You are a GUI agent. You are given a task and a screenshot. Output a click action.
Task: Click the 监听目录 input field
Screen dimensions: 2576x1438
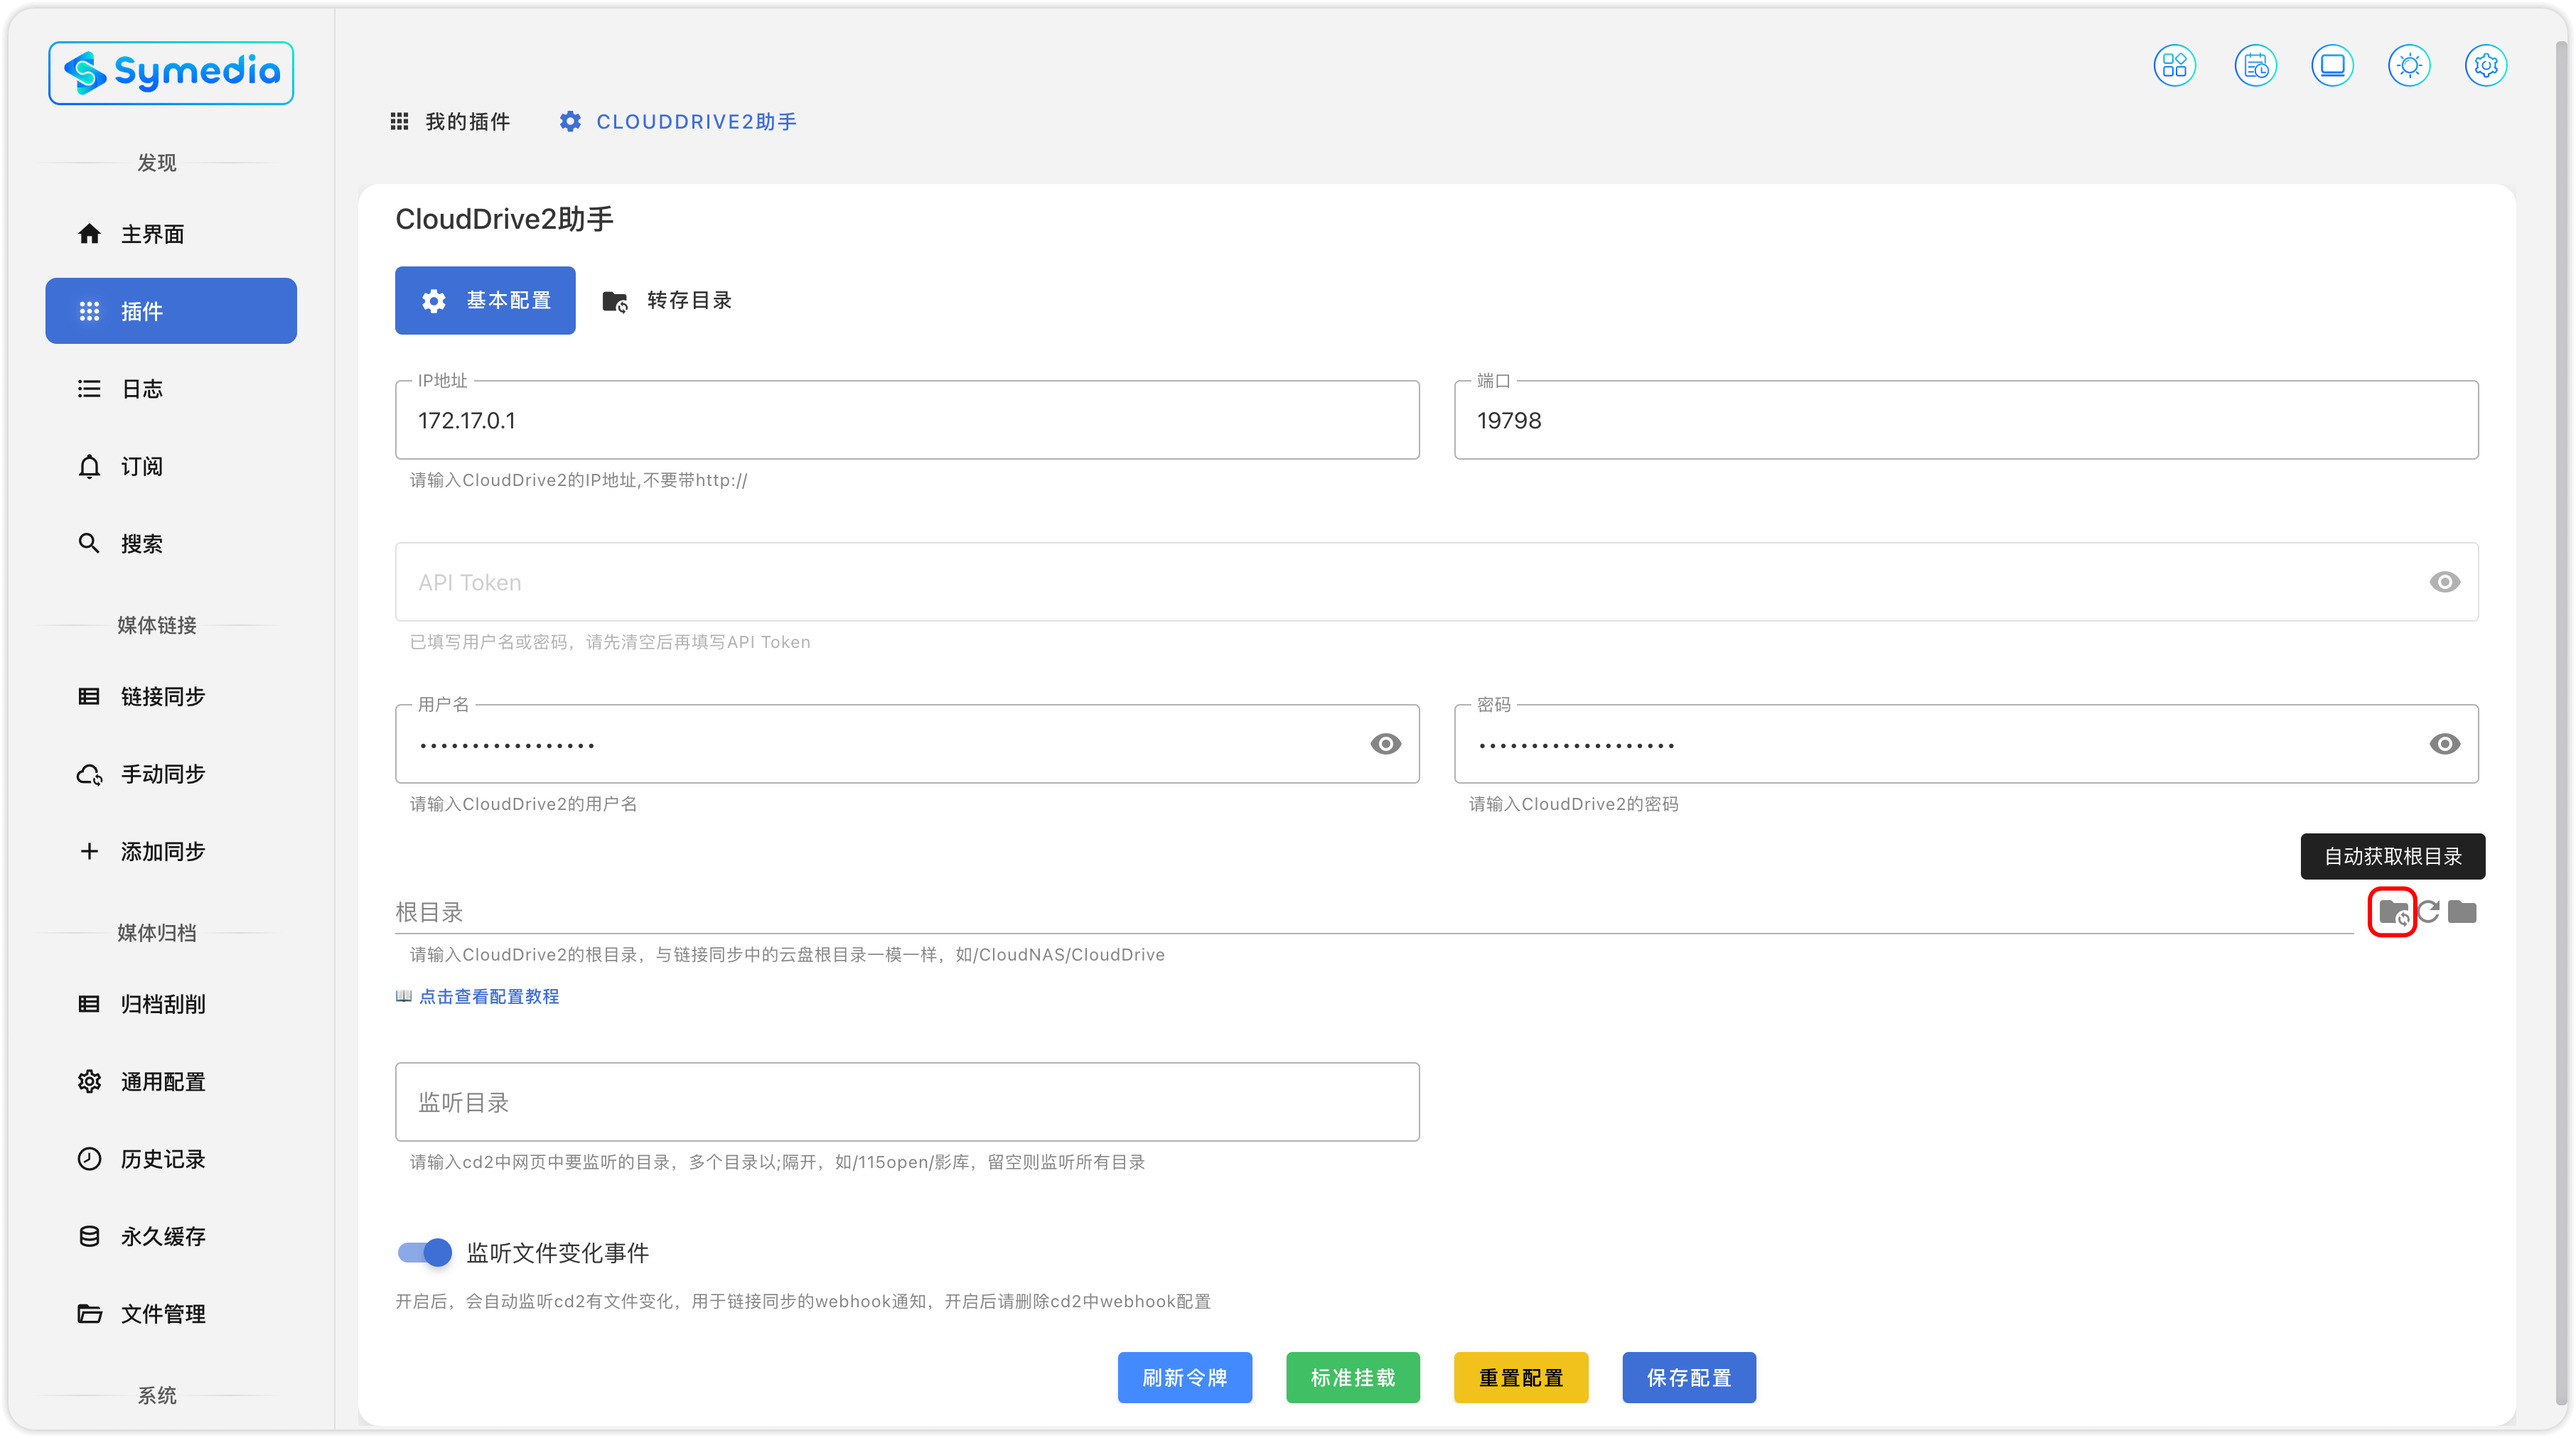[x=906, y=1102]
